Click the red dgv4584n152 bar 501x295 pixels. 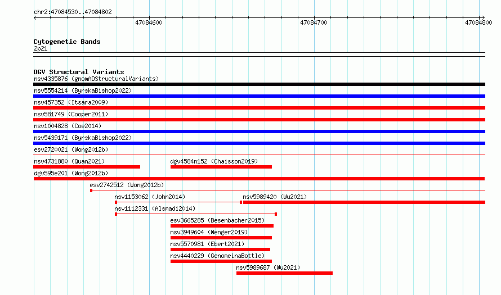pyautogui.click(x=221, y=167)
